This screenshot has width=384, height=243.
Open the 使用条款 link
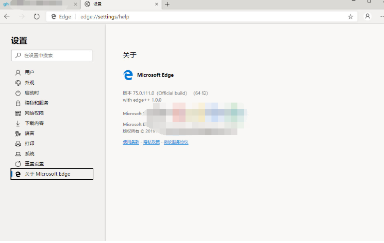tap(131, 142)
